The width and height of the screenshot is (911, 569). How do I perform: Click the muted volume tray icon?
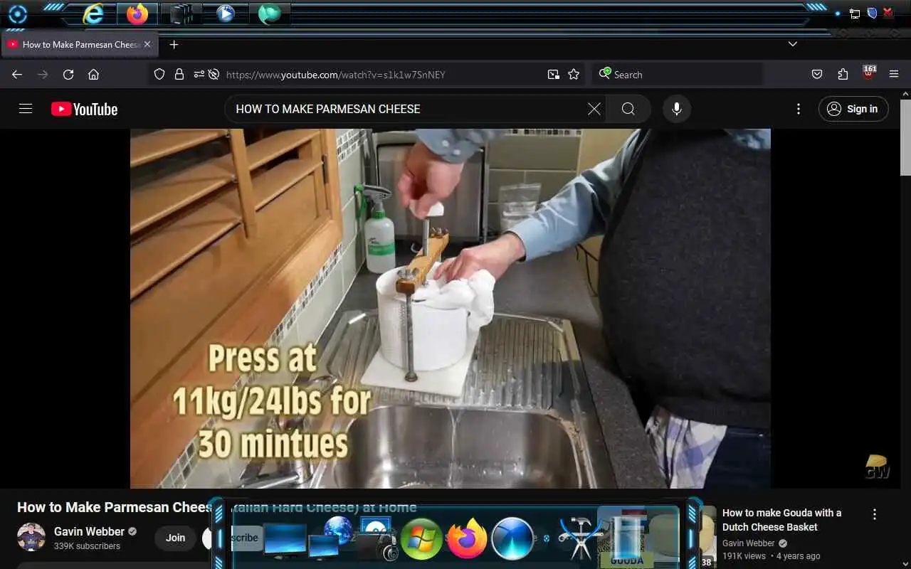[888, 13]
